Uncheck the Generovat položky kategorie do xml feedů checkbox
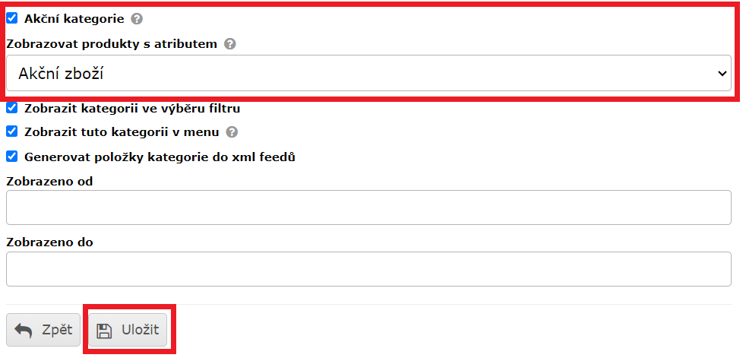 point(12,157)
